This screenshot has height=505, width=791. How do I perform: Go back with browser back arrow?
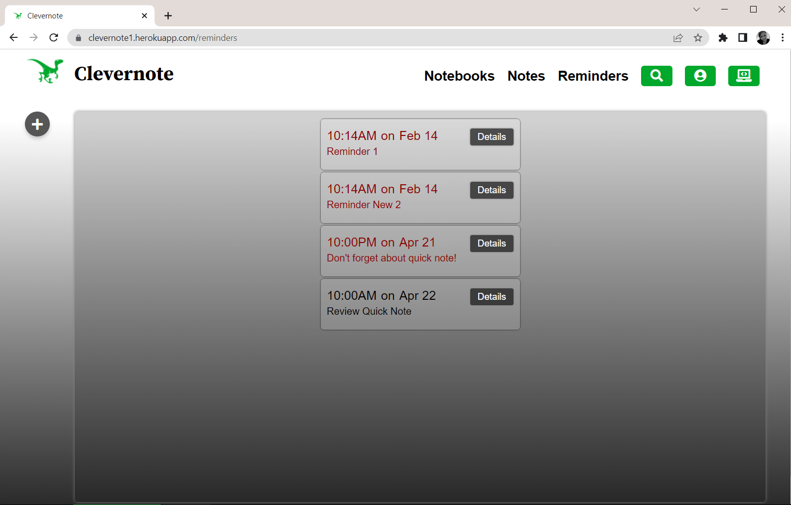pos(13,37)
